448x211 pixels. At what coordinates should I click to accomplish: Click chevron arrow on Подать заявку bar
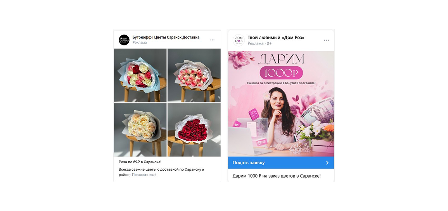click(x=327, y=163)
